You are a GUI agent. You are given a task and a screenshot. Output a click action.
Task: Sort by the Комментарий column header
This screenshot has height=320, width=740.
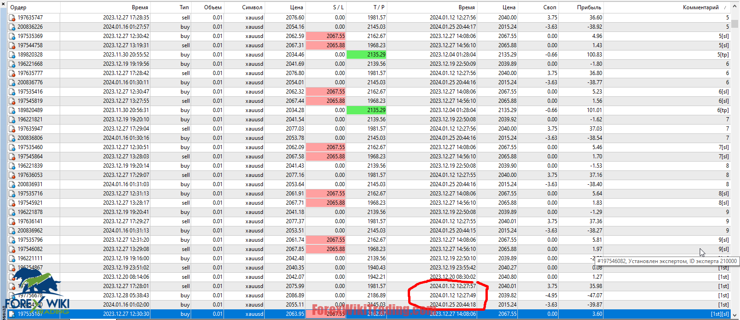coord(667,7)
